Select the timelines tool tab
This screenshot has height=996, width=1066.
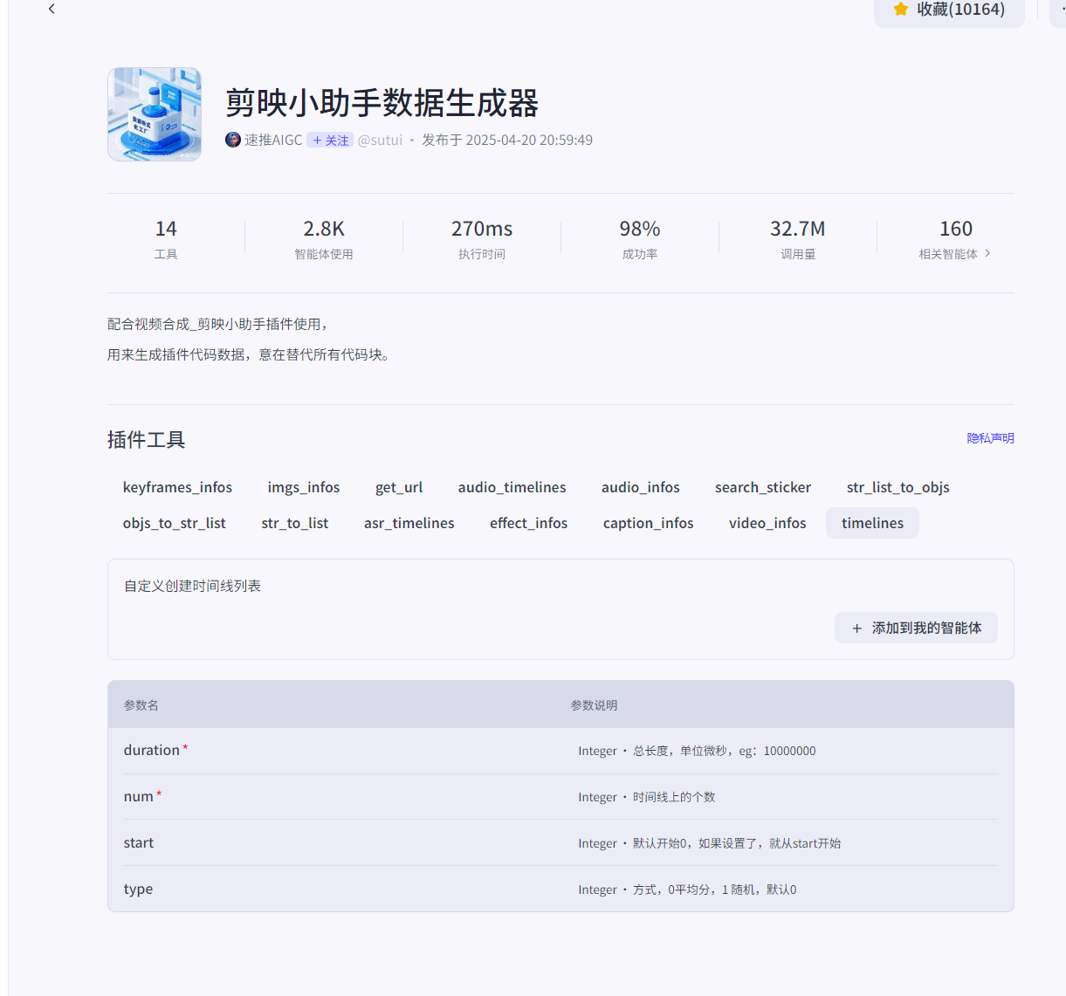(x=872, y=523)
